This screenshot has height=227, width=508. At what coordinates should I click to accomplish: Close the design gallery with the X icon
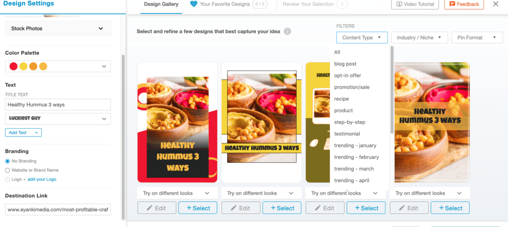[x=496, y=4]
